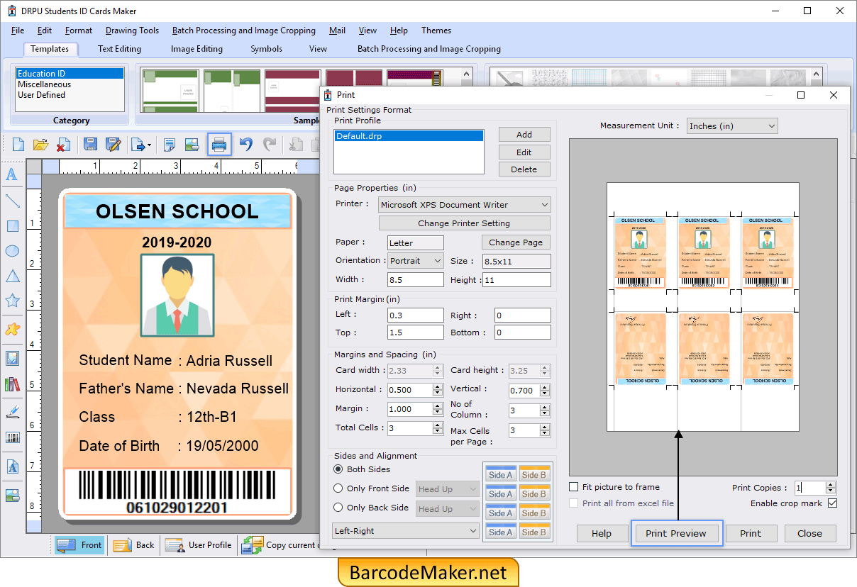
Task: Click the Print icon in main toolbar
Action: coord(219,145)
